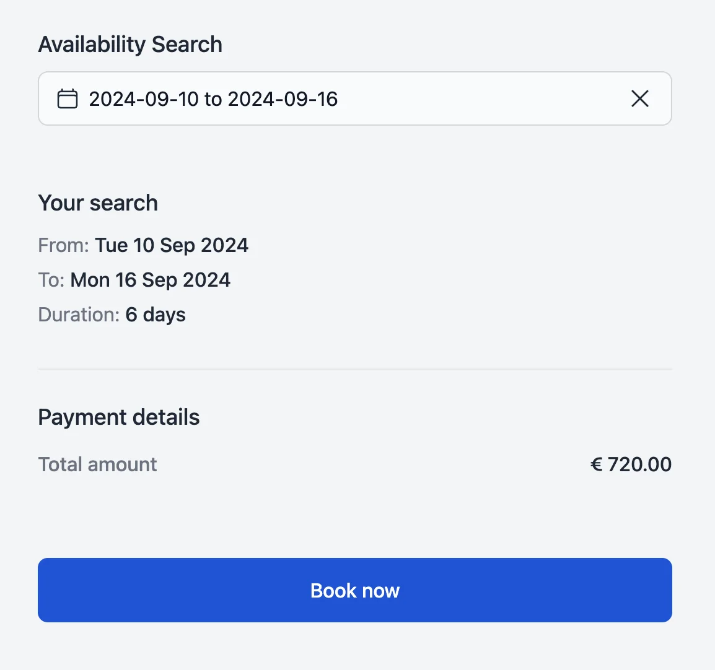Image resolution: width=715 pixels, height=670 pixels.
Task: Click the word "to" between the dates
Action: tap(213, 99)
